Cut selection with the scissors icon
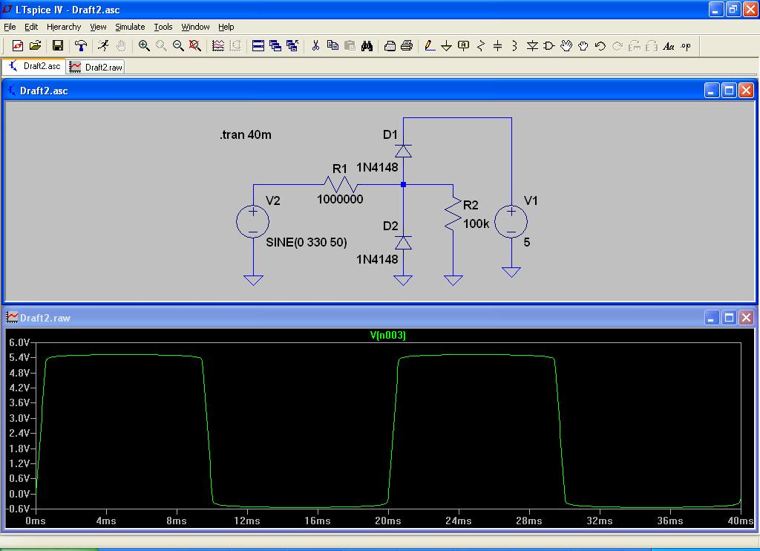 pos(315,45)
